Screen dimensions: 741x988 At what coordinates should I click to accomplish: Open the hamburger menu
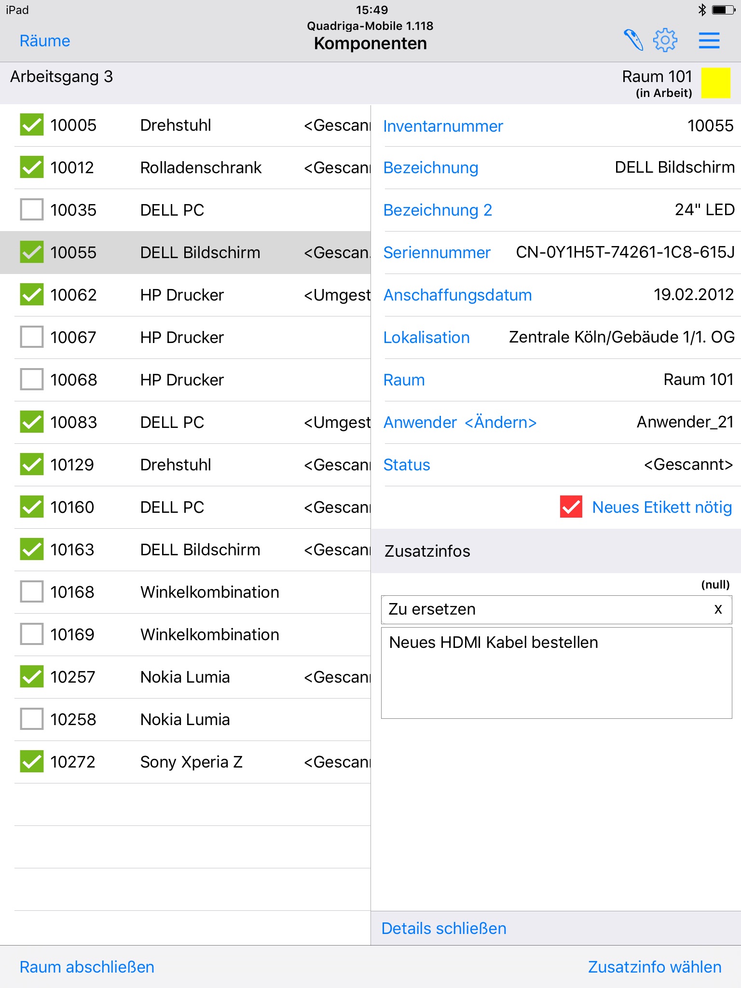[x=709, y=41]
